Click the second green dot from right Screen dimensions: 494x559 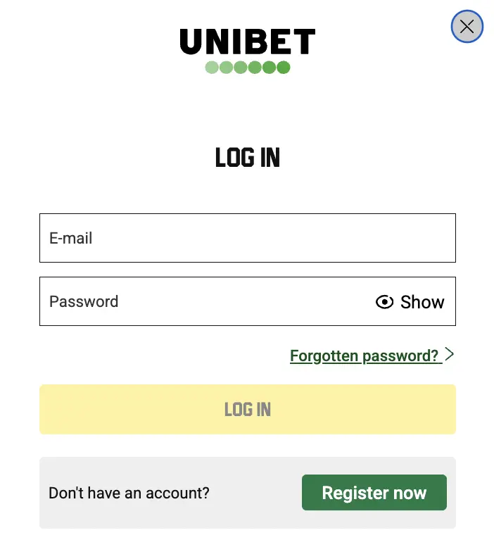click(269, 68)
